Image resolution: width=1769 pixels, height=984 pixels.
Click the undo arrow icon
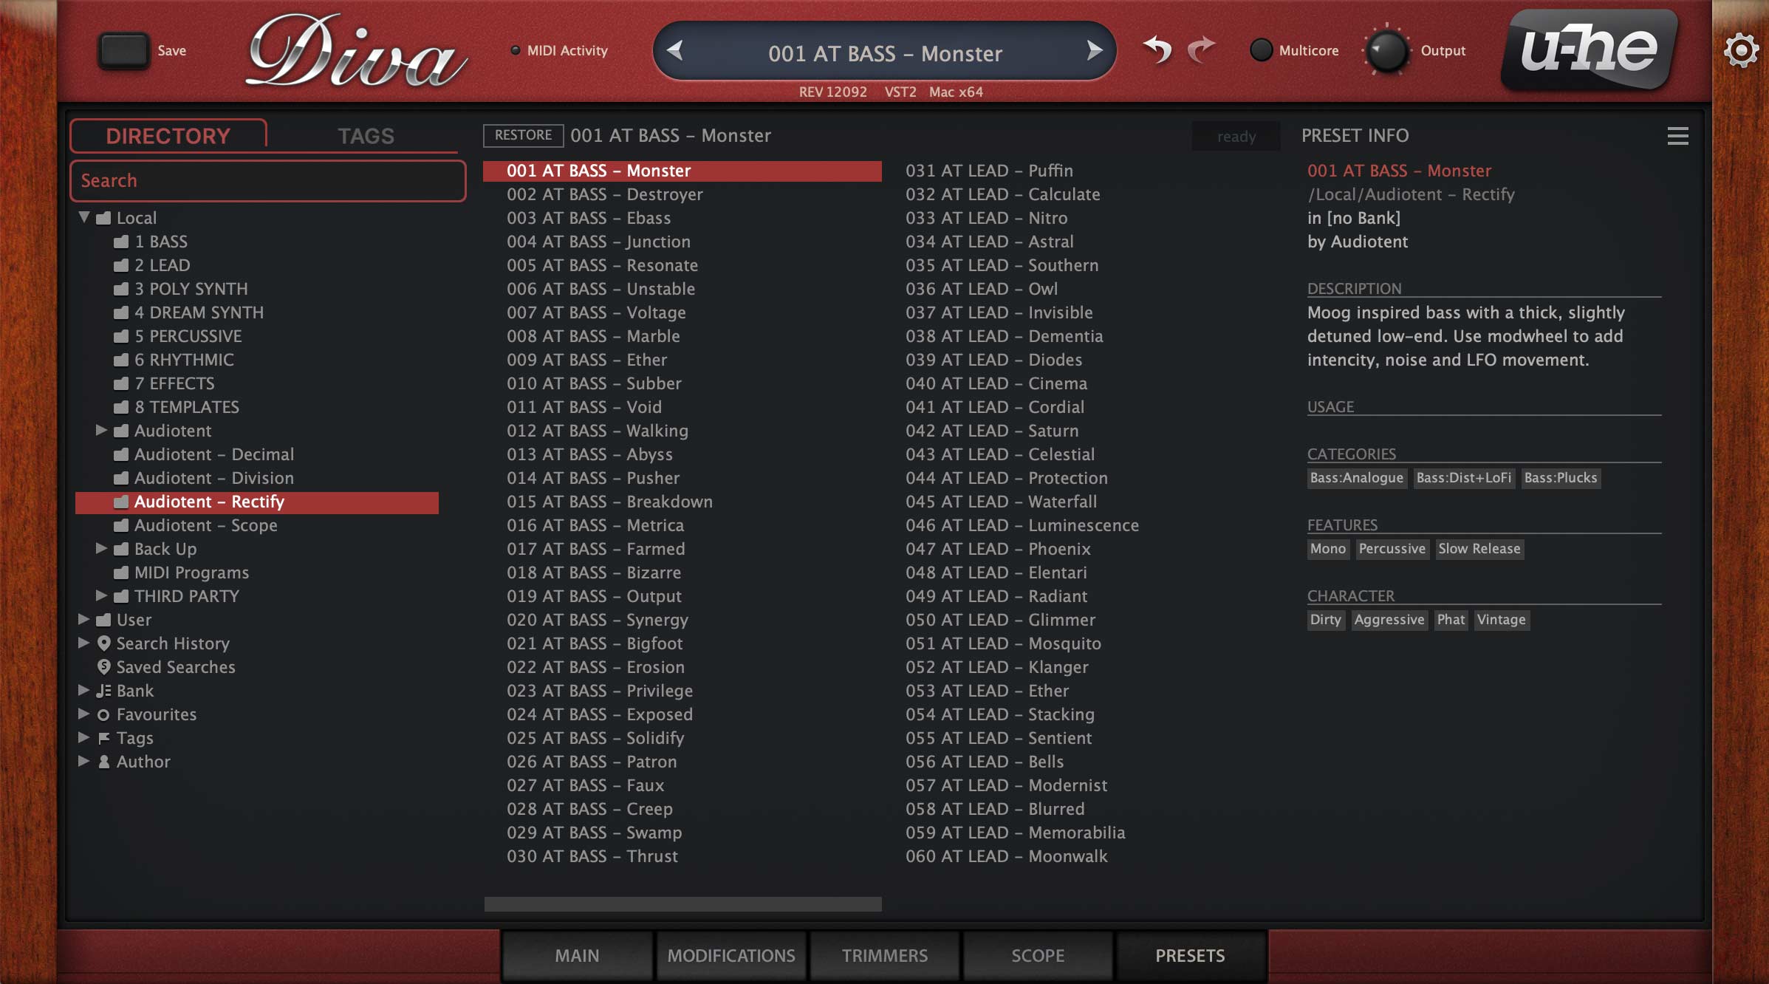click(1157, 50)
